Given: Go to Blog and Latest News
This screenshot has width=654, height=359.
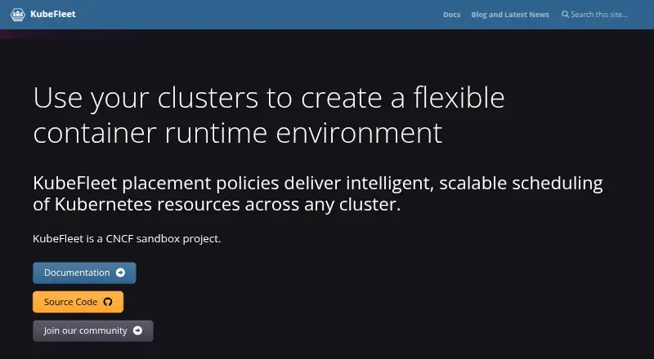Looking at the screenshot, I should [x=509, y=15].
